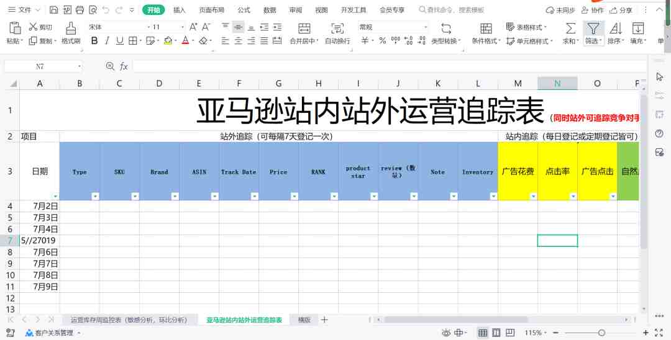Click the 未同步 sync status button

click(x=560, y=10)
